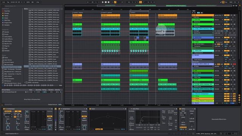Disarm the red record-armed track button

pyautogui.click(x=234, y=64)
